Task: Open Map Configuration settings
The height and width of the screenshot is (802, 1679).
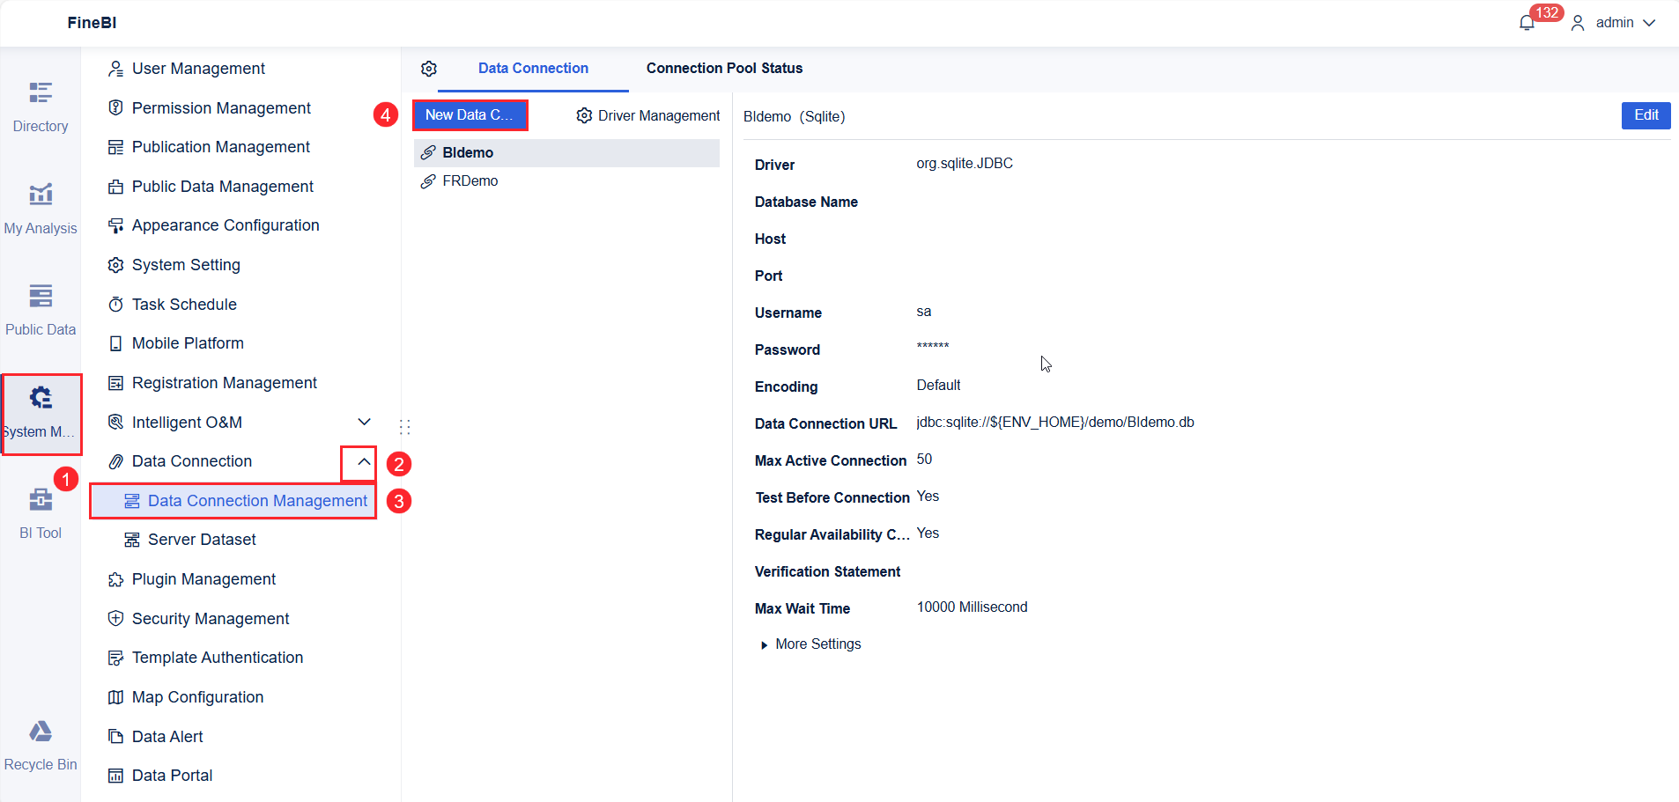Action: click(197, 696)
